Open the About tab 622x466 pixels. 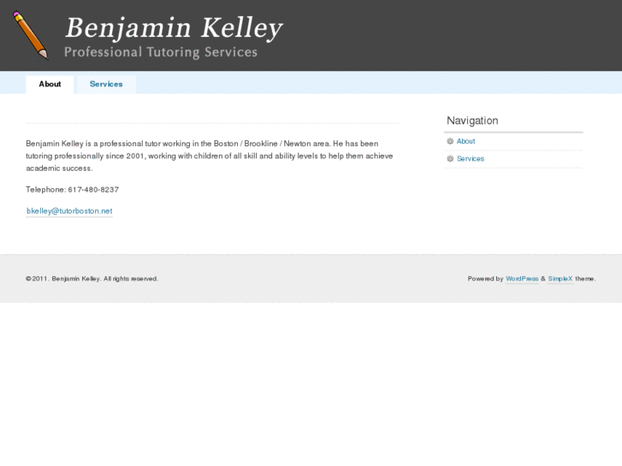coord(50,84)
